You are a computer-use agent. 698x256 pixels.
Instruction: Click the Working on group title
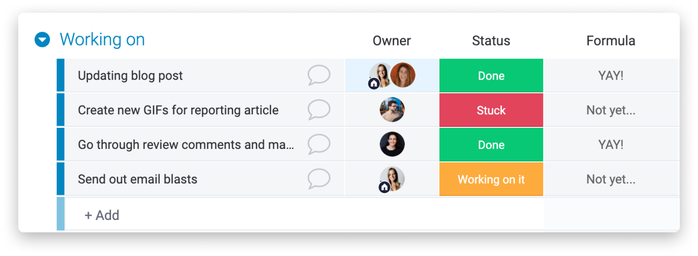102,39
